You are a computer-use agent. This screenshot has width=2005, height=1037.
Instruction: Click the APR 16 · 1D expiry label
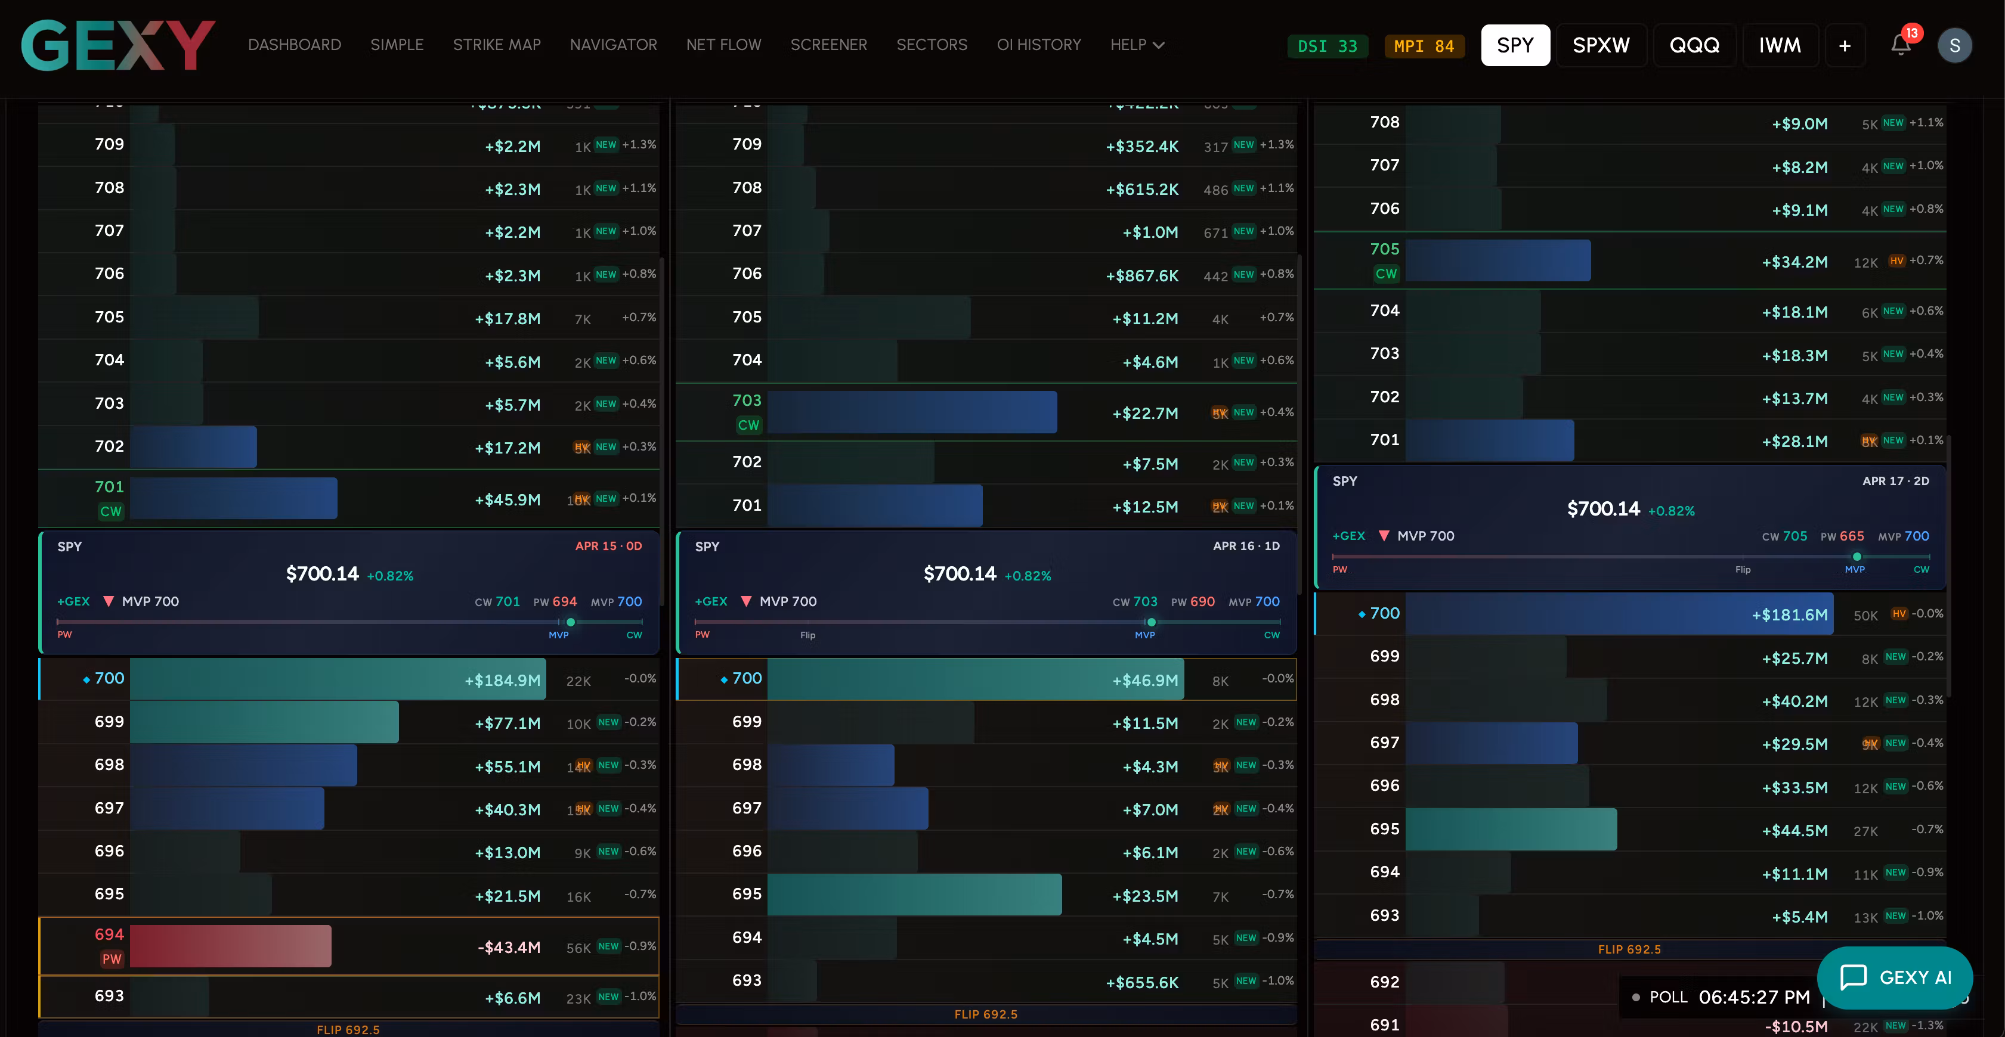click(x=1246, y=546)
